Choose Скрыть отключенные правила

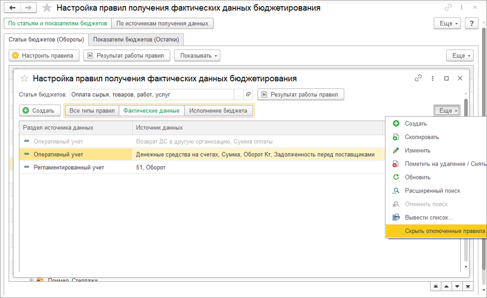[436, 231]
